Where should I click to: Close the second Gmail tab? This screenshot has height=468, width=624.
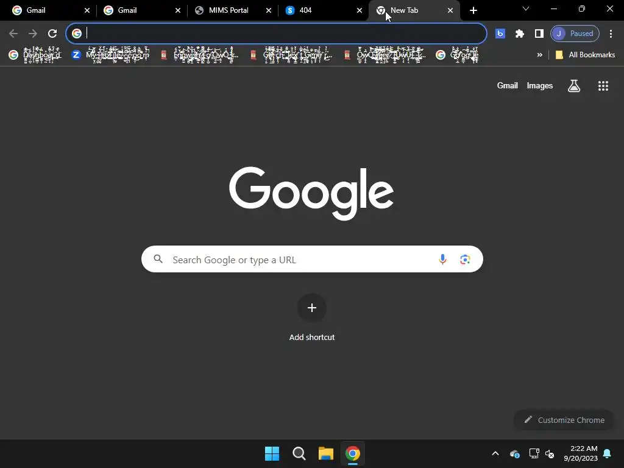(178, 10)
